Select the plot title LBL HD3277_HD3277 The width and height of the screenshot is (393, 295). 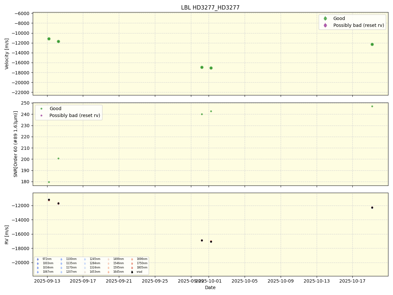(x=210, y=8)
